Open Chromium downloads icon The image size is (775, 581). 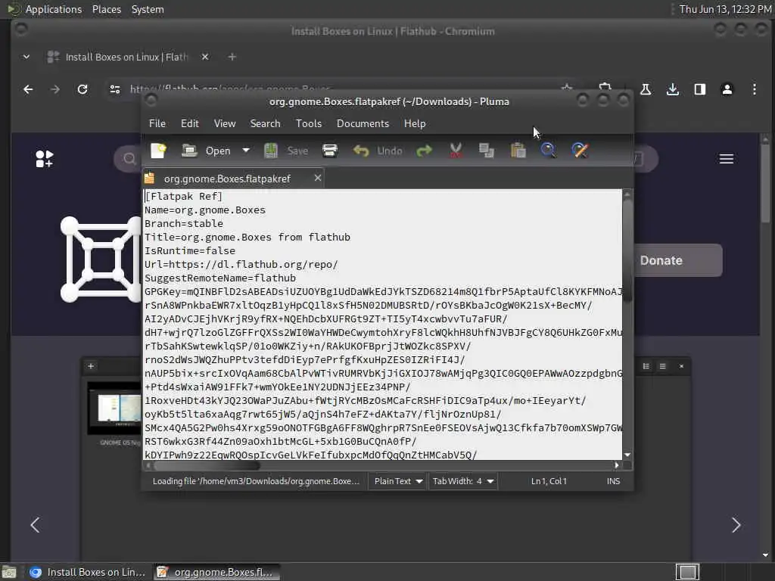click(672, 89)
